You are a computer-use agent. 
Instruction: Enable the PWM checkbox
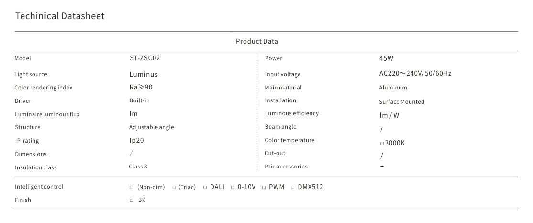click(264, 187)
